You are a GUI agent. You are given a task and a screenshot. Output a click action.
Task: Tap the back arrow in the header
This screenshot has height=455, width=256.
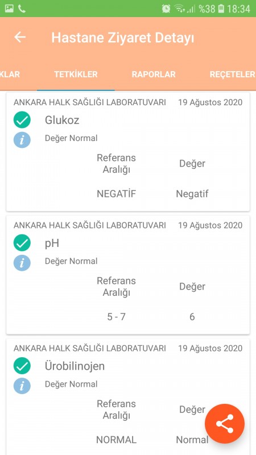(20, 38)
